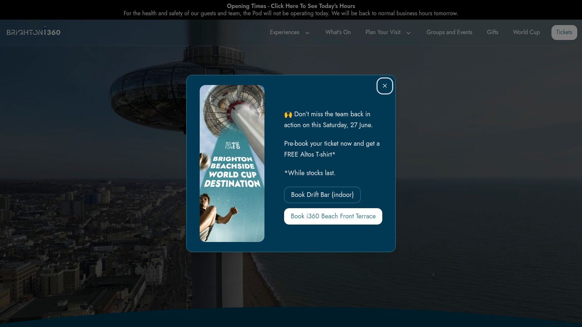Click the World Cup Destination poster image
Image resolution: width=582 pixels, height=327 pixels.
coord(232,163)
